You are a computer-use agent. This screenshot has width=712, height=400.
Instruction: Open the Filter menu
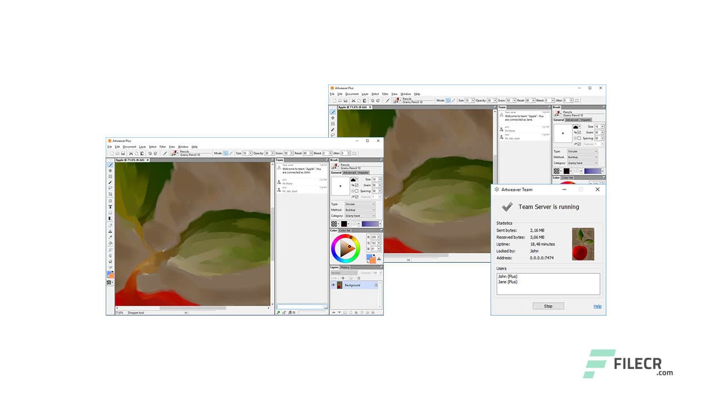point(162,147)
